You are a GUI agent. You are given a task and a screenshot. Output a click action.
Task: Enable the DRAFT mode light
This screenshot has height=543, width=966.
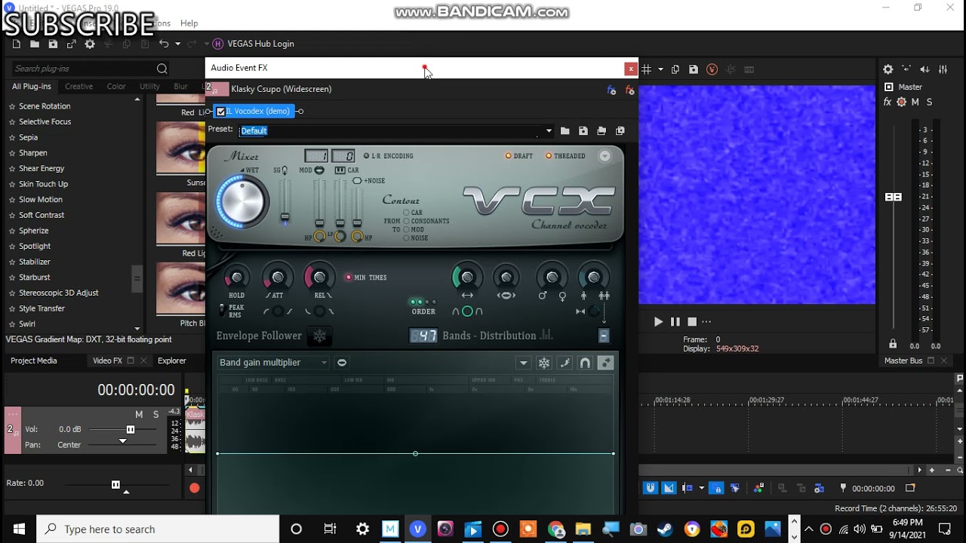[509, 156]
